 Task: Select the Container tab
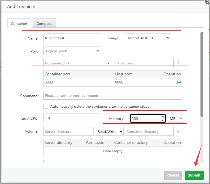click(x=19, y=23)
